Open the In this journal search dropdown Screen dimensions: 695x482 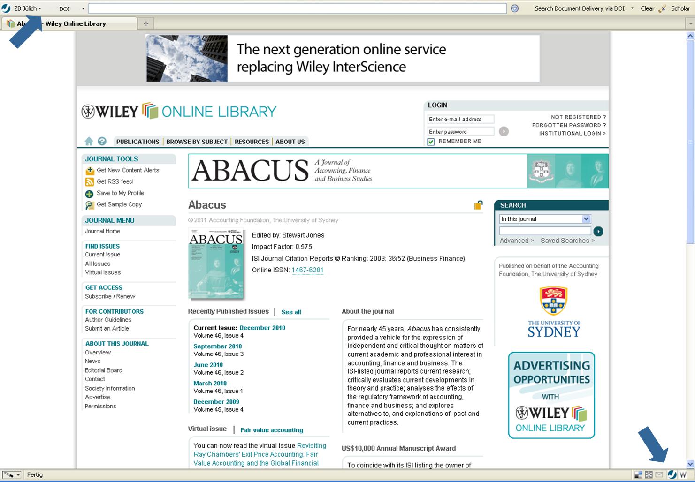click(x=586, y=218)
